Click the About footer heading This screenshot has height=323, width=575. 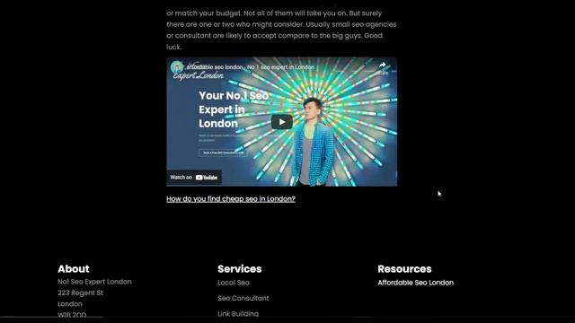pos(74,269)
